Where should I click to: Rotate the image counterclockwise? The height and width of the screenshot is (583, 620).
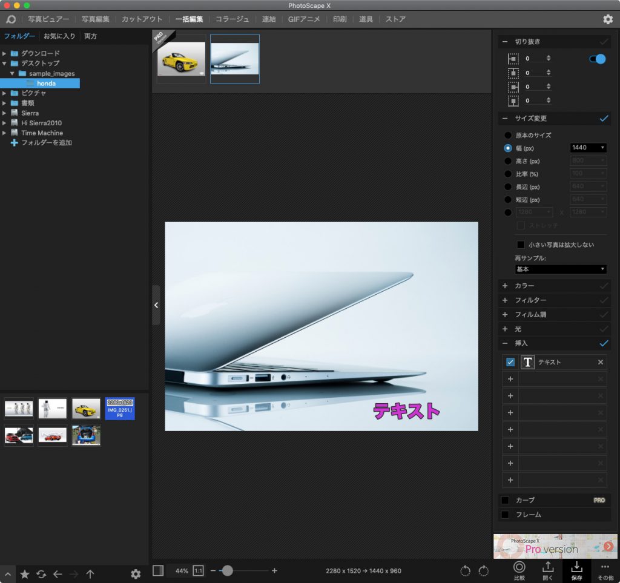[x=465, y=571]
